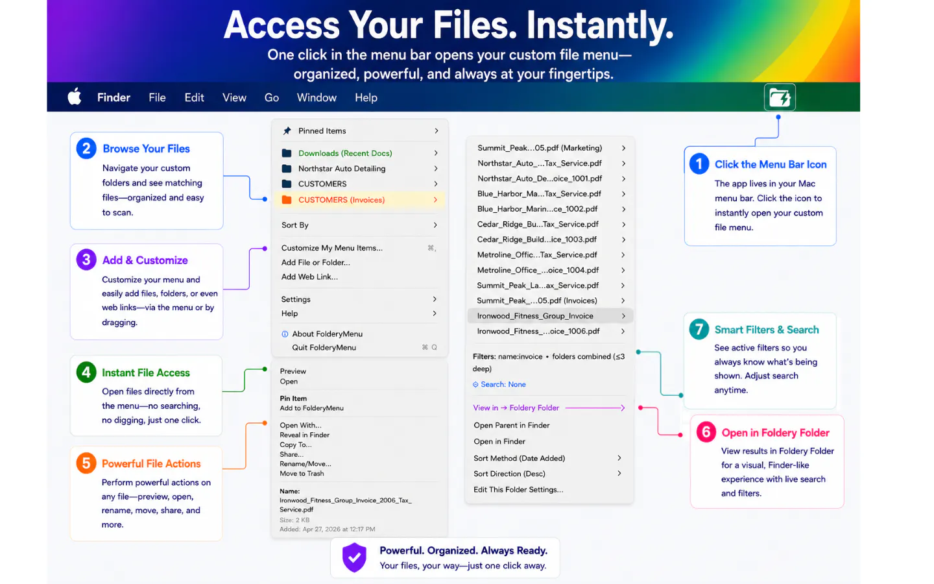
Task: Choose Open in Finder below Open Parent
Action: click(x=499, y=442)
